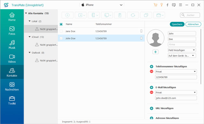The image size is (204, 124).
Task: Click the phone number field 123456789
Action: tap(176, 77)
